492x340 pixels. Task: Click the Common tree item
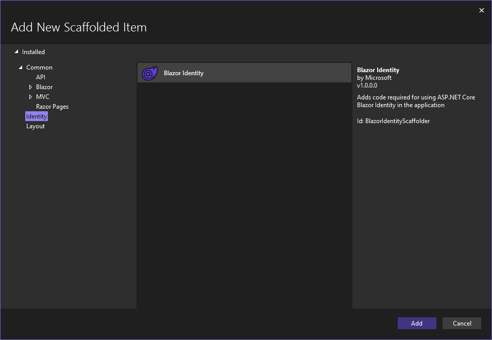39,67
